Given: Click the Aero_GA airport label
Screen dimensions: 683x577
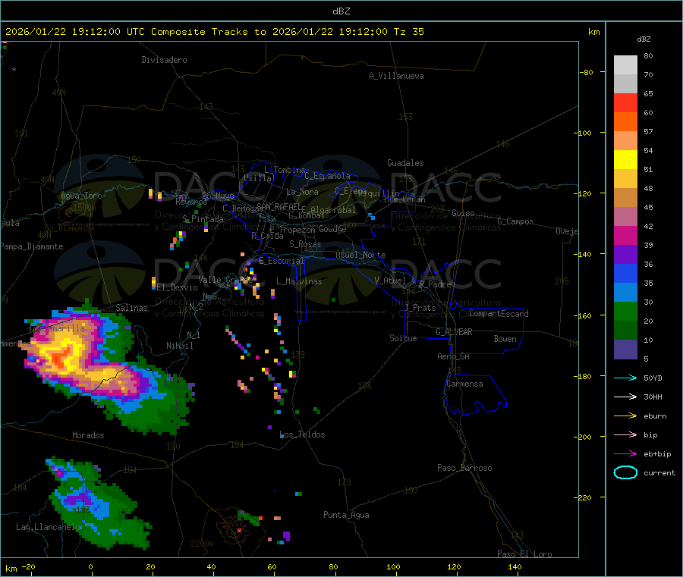Looking at the screenshot, I should [x=454, y=356].
